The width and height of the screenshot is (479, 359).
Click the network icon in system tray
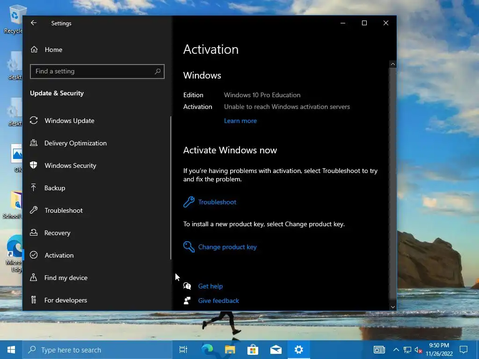click(407, 350)
